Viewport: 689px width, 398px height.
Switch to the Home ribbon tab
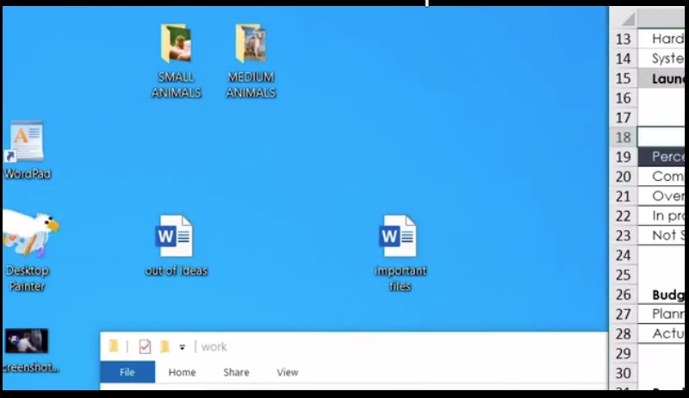coord(182,372)
